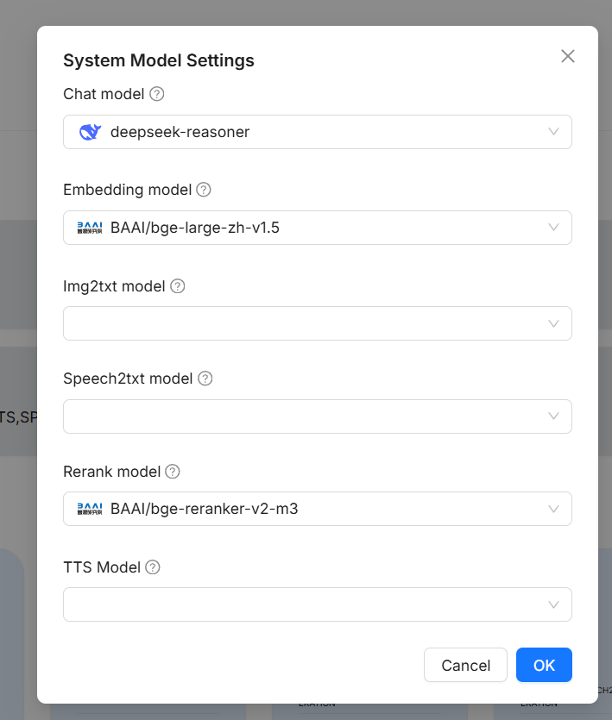Click the BAAI logo in Embedding model field

(90, 228)
